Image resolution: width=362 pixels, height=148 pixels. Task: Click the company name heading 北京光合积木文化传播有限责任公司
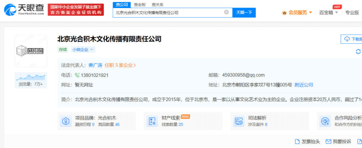pos(109,39)
